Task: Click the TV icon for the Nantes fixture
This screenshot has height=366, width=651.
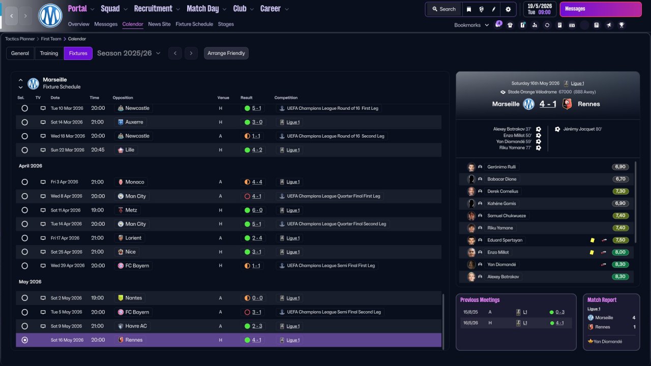Action: (x=43, y=298)
